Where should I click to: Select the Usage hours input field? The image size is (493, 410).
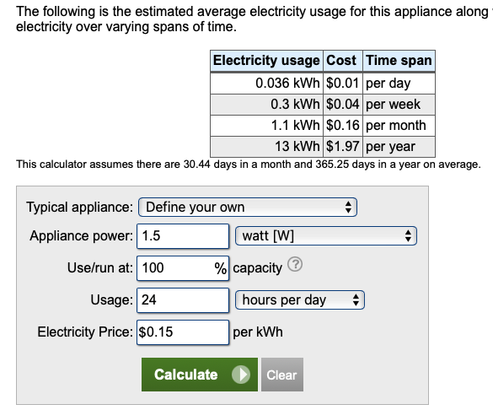click(183, 300)
